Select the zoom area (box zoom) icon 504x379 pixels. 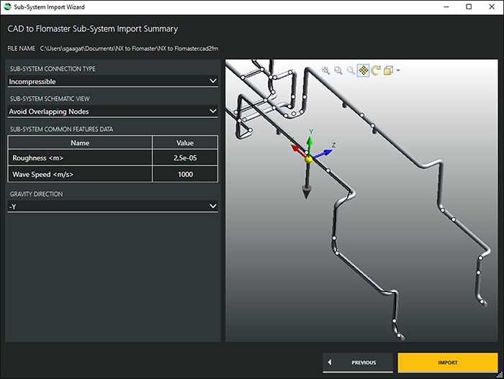pos(338,70)
